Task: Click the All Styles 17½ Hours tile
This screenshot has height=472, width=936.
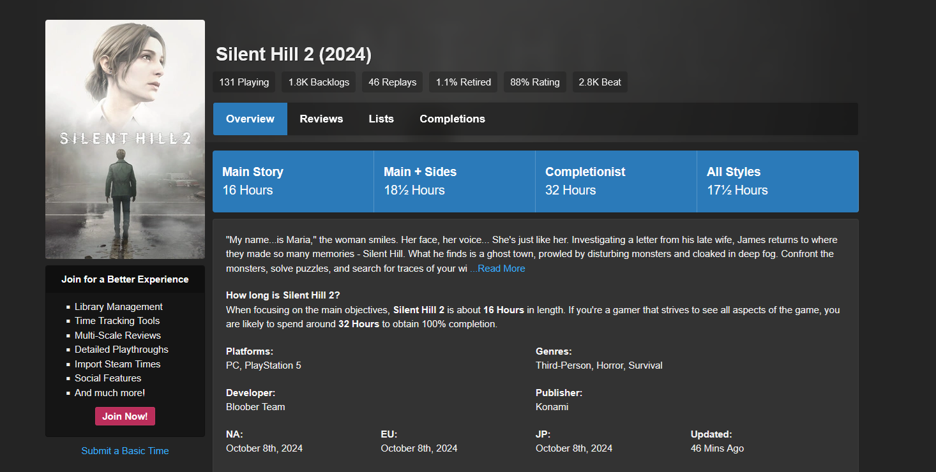Action: coord(778,181)
